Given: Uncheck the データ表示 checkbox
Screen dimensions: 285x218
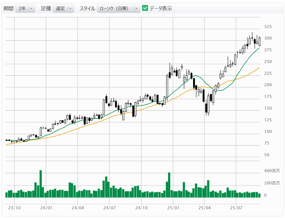Looking at the screenshot, I should [x=145, y=8].
